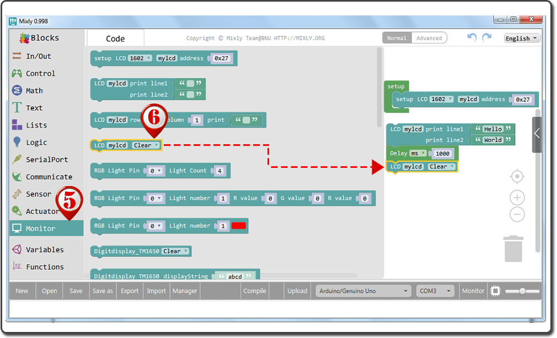Upload the program to the board
The image size is (557, 338).
point(297,291)
